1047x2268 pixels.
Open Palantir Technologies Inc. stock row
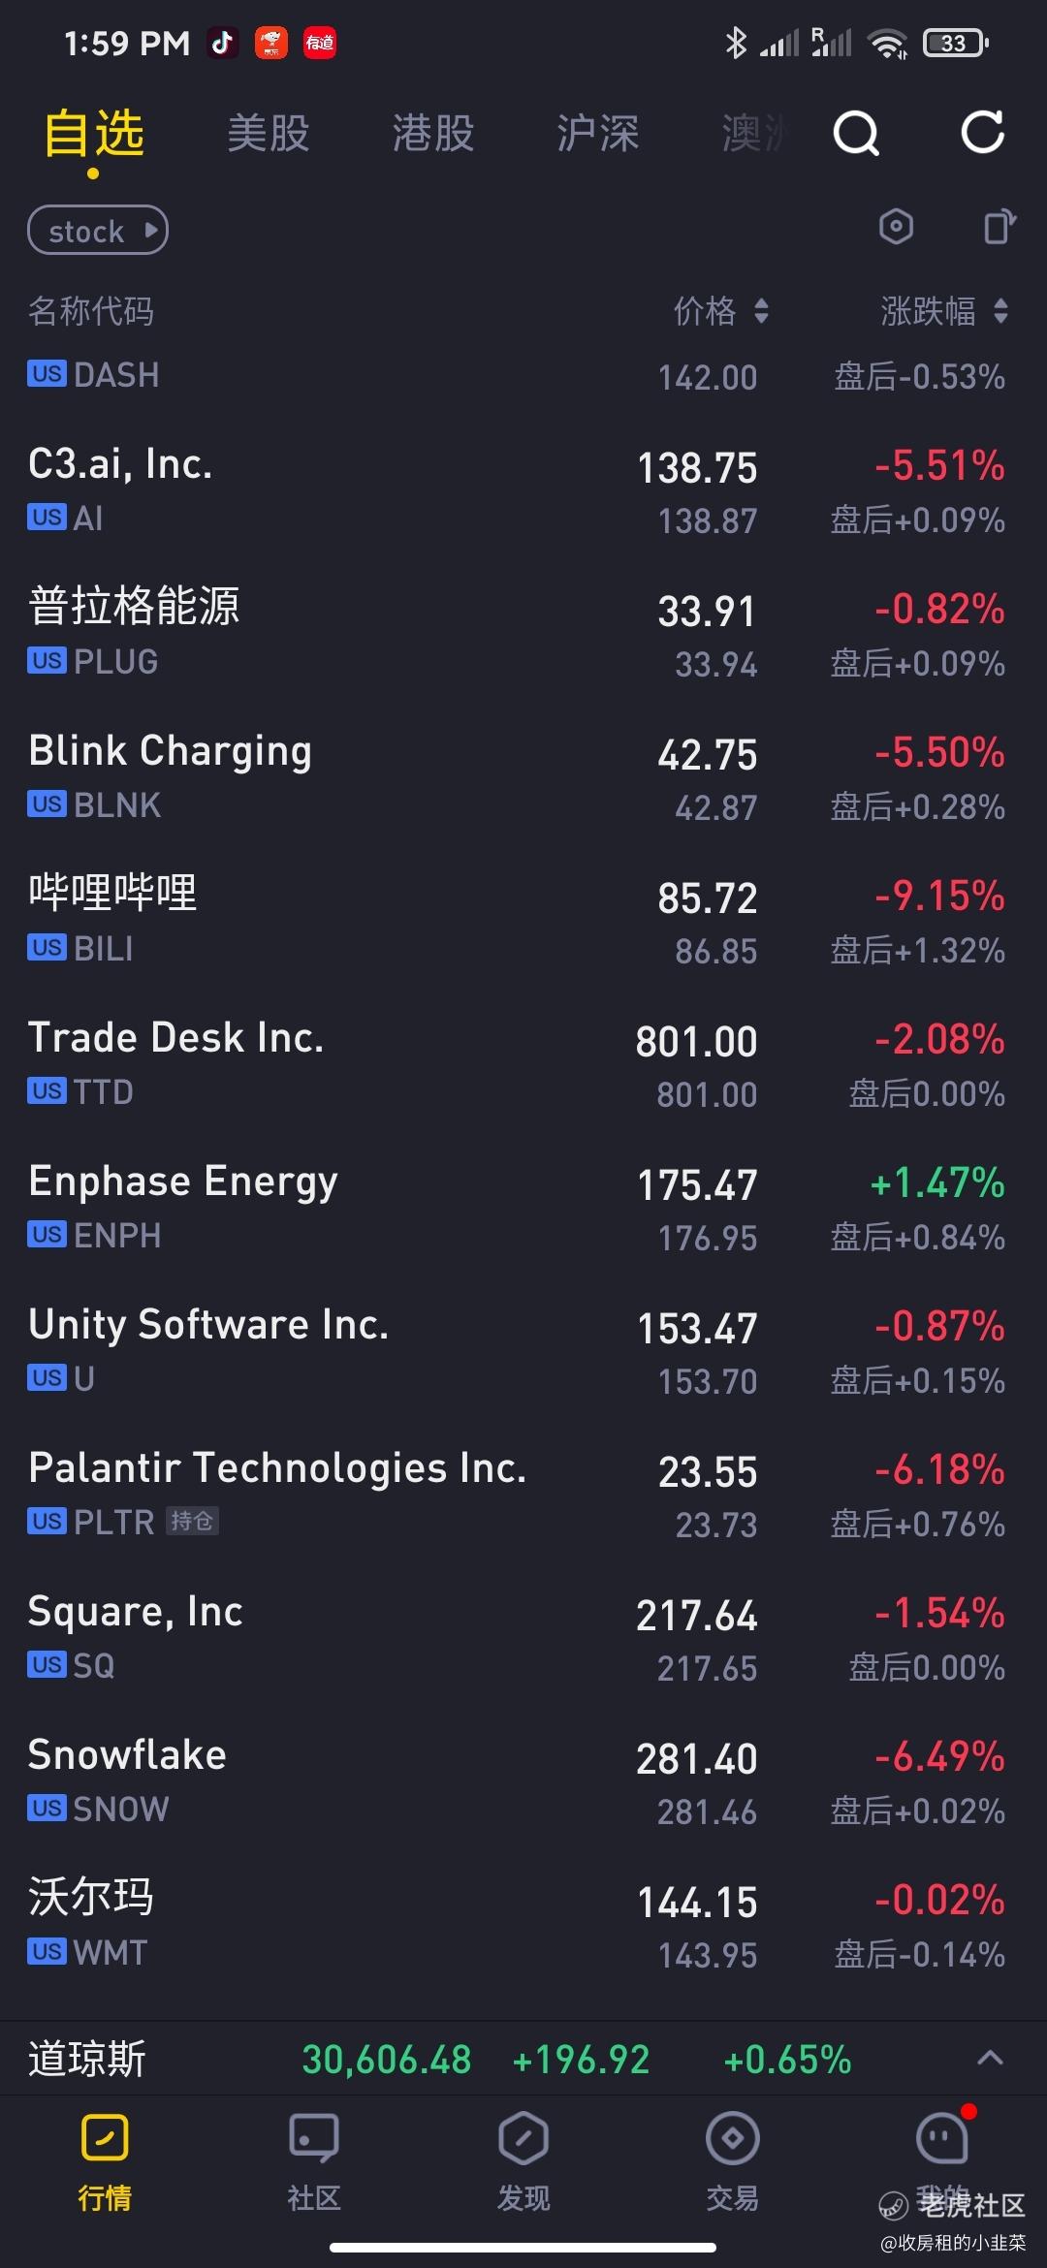point(523,1494)
